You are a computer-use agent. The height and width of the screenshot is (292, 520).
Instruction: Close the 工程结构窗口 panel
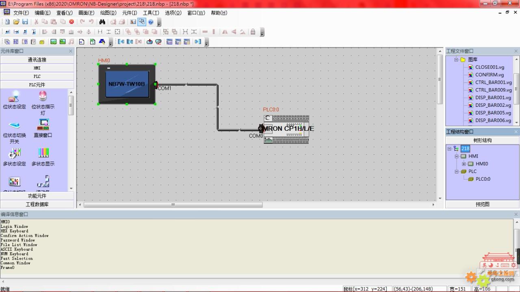pos(516,132)
